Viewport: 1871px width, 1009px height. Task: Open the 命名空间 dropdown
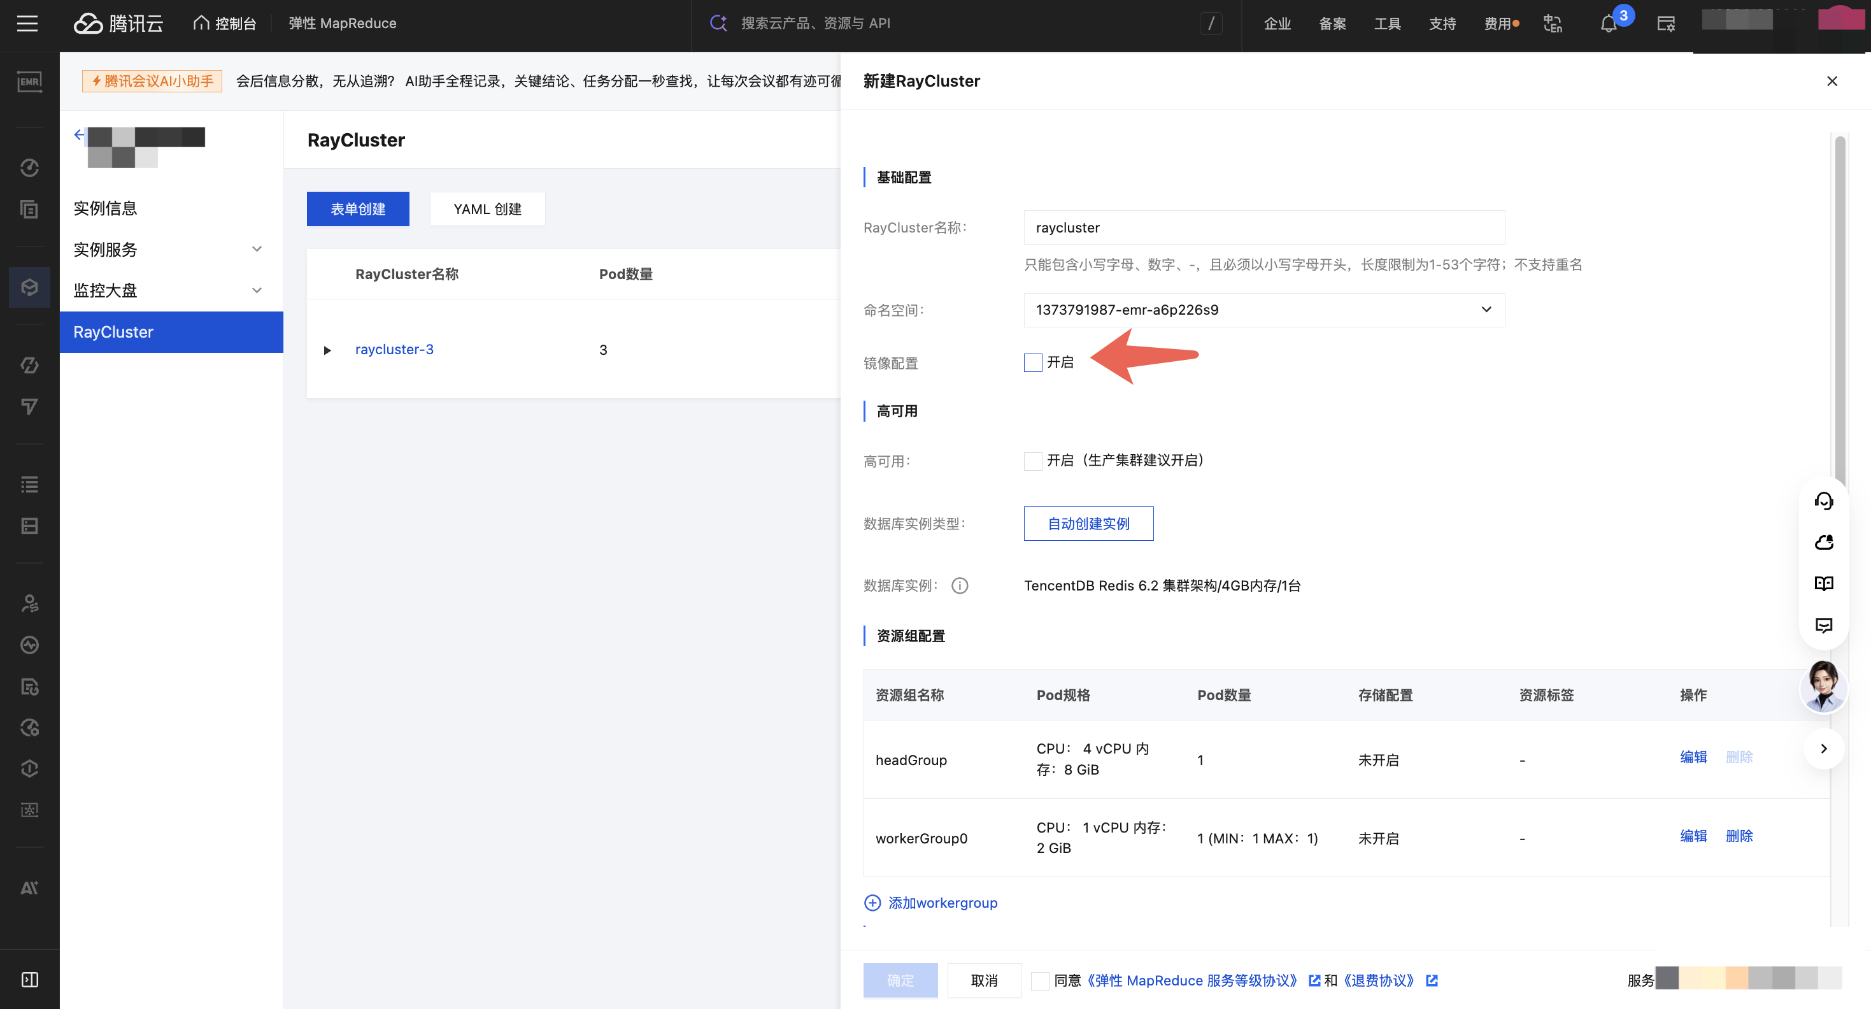1264,310
